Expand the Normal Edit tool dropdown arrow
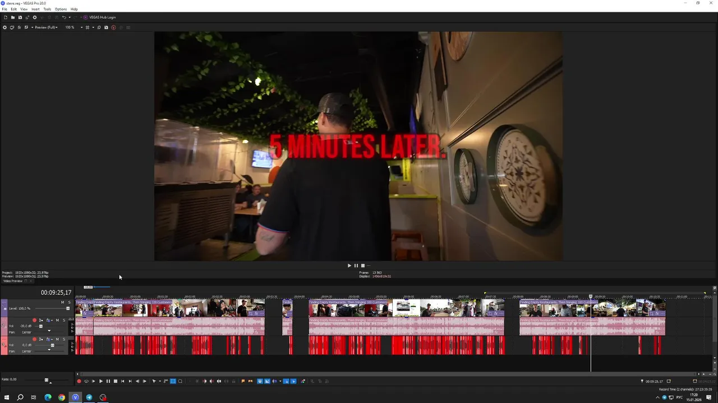This screenshot has width=718, height=403. coord(160,381)
